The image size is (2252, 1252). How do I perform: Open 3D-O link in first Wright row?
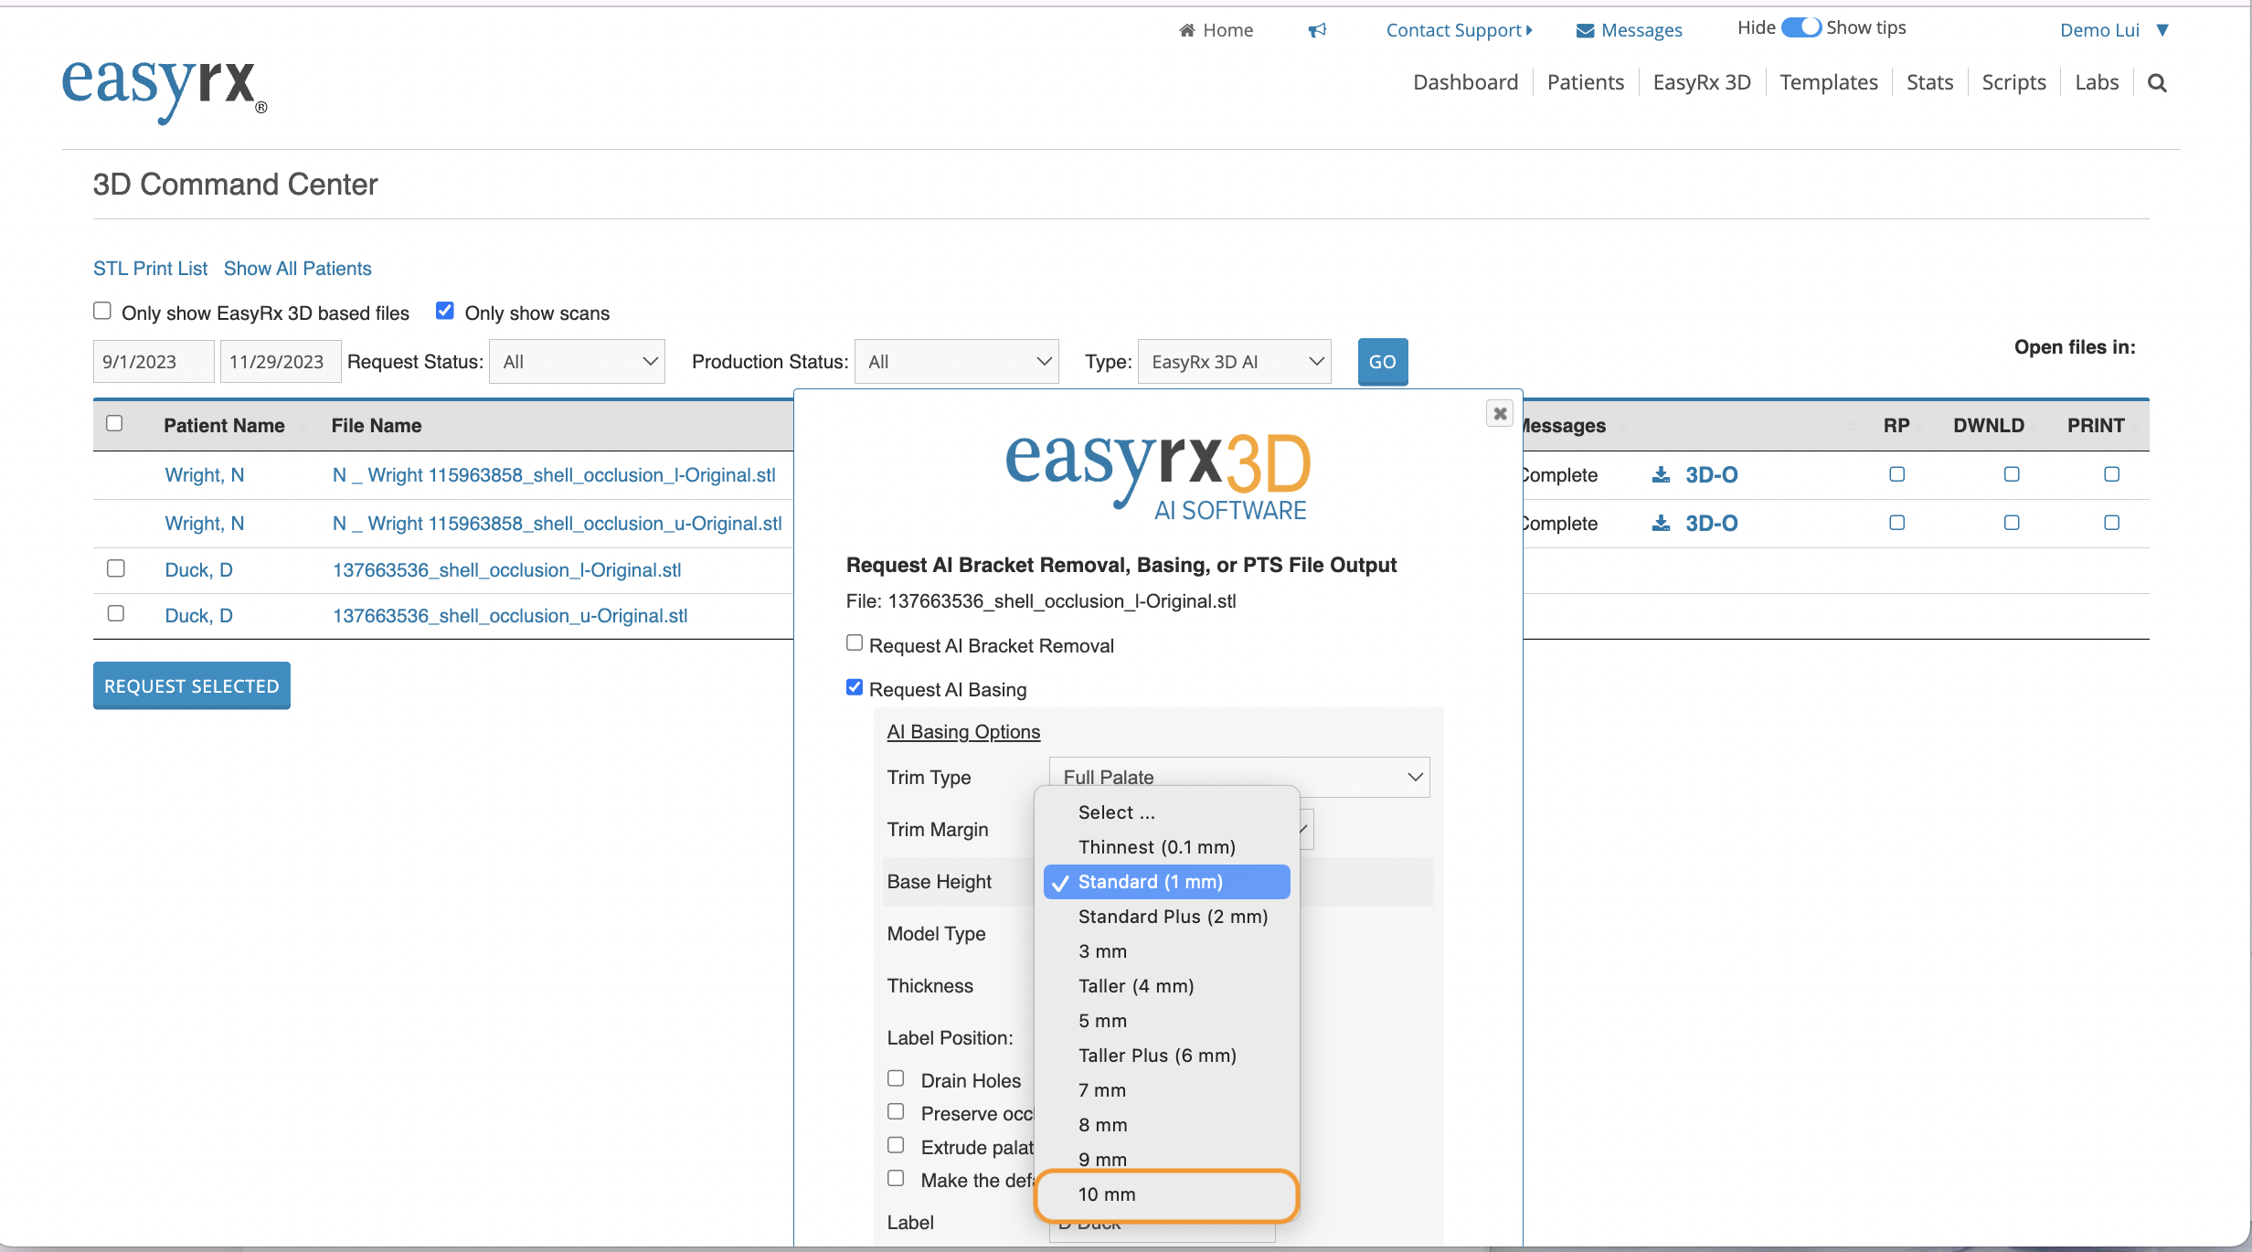point(1712,475)
